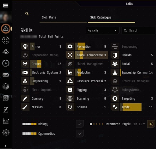This screenshot has width=156, height=149.
Task: Expand the Trade skill group
Action: click(132, 107)
